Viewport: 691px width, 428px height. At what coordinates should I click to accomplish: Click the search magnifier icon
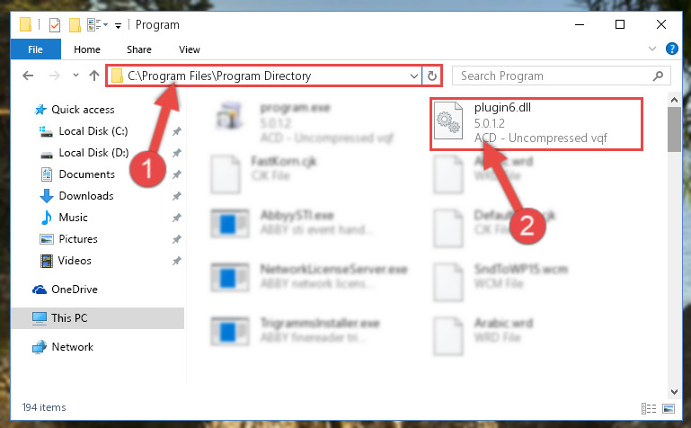[658, 76]
